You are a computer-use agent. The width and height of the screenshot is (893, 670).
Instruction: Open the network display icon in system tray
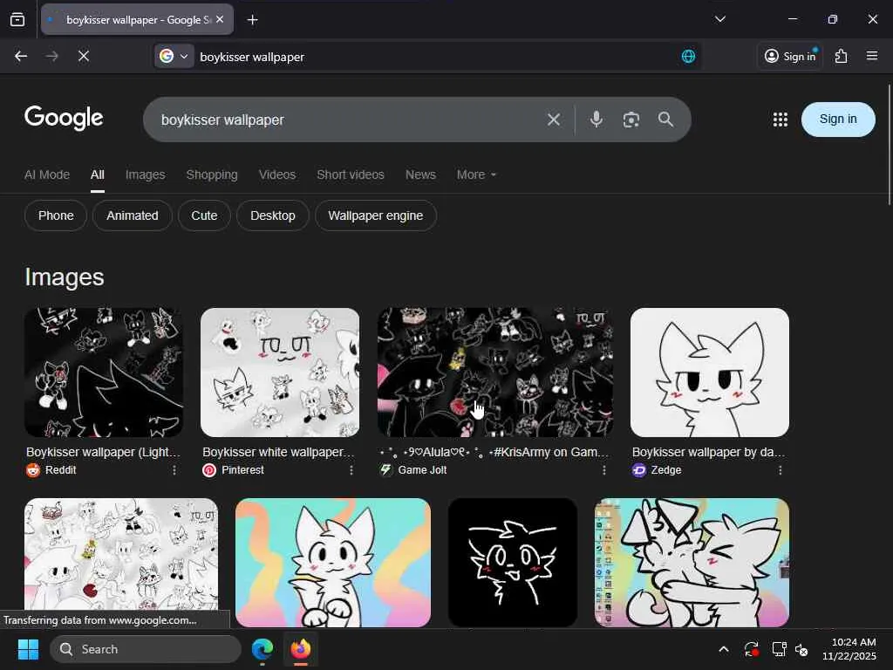(779, 649)
